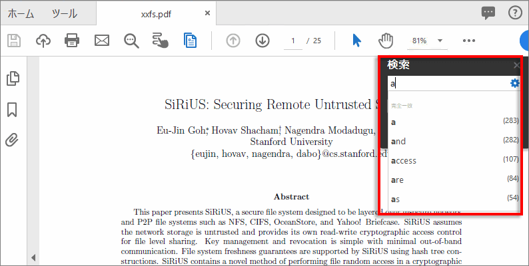Choose suggestion 'access' (107)
The height and width of the screenshot is (266, 529).
click(454, 160)
